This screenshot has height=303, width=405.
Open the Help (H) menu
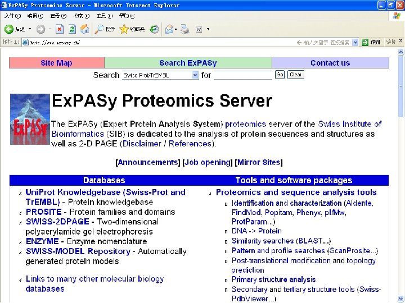pos(127,16)
